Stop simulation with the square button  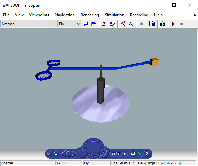[181, 24]
